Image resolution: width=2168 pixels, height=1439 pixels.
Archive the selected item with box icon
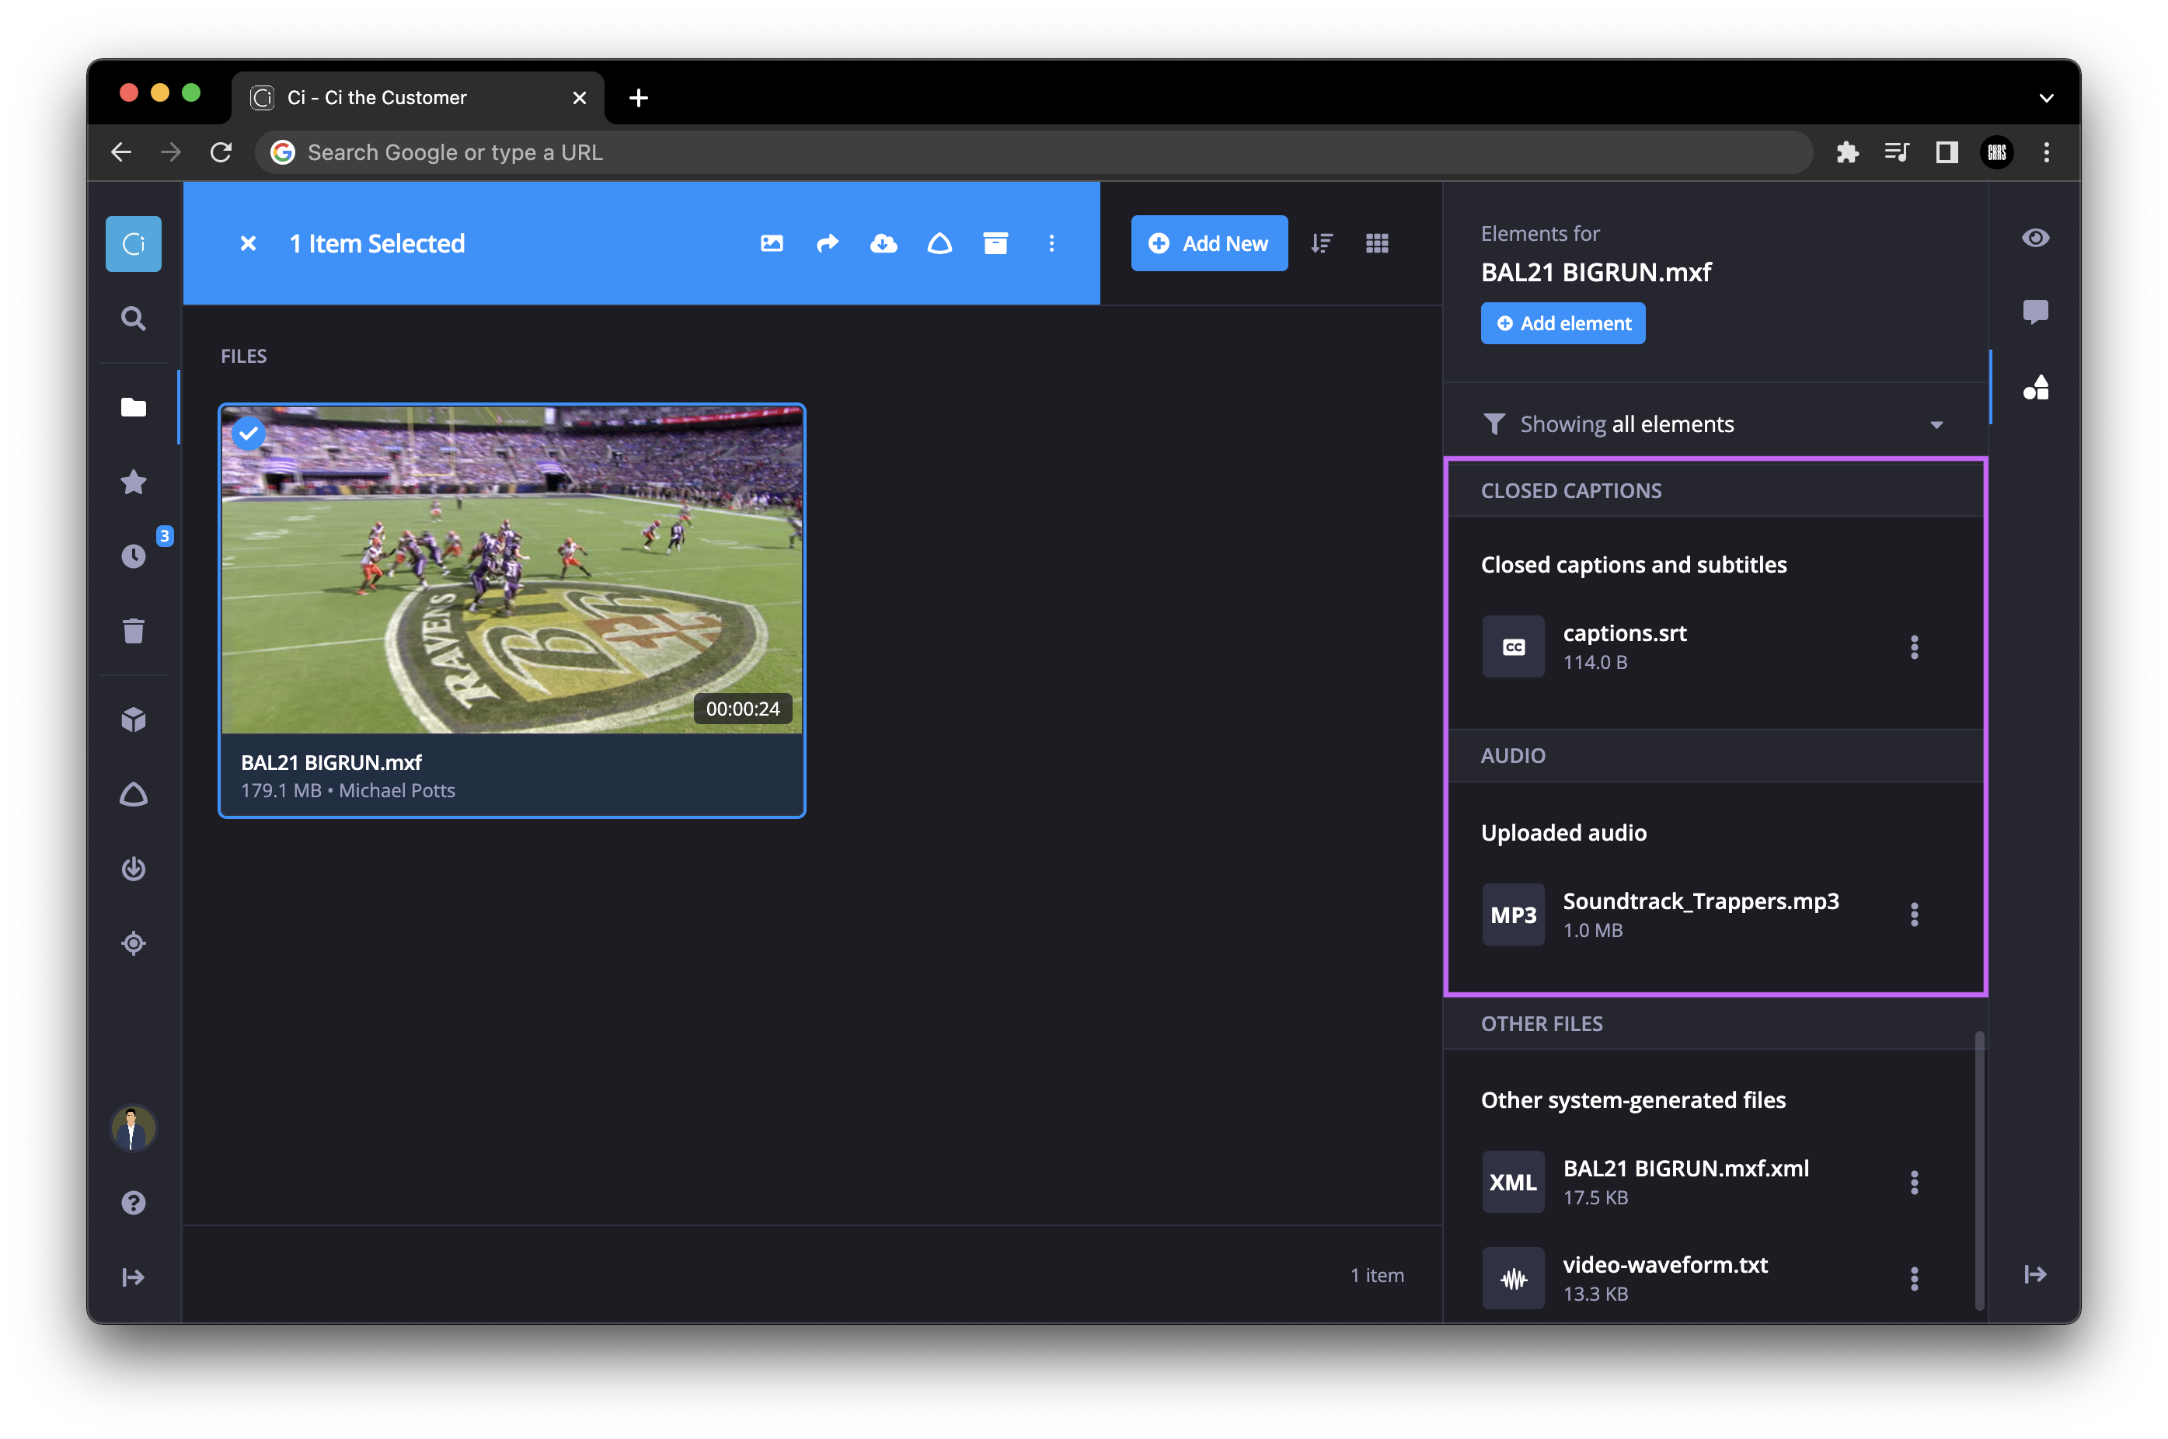(996, 243)
